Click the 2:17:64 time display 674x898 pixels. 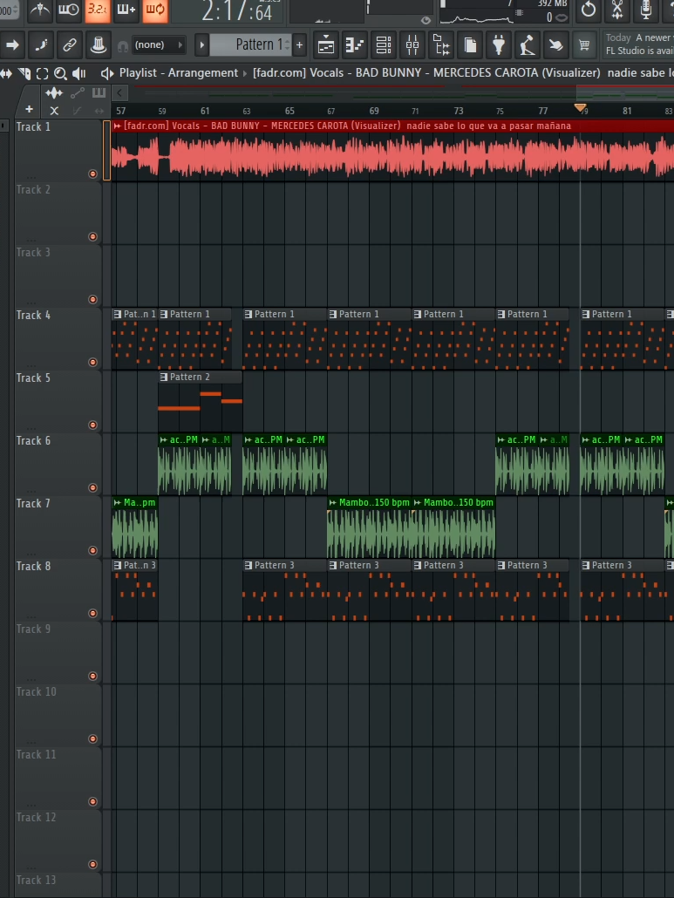pos(237,11)
